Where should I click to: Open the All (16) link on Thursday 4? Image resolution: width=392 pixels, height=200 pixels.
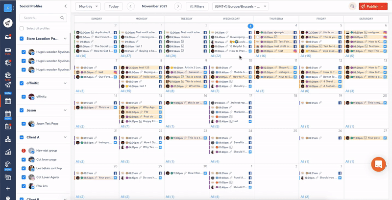click(261, 56)
